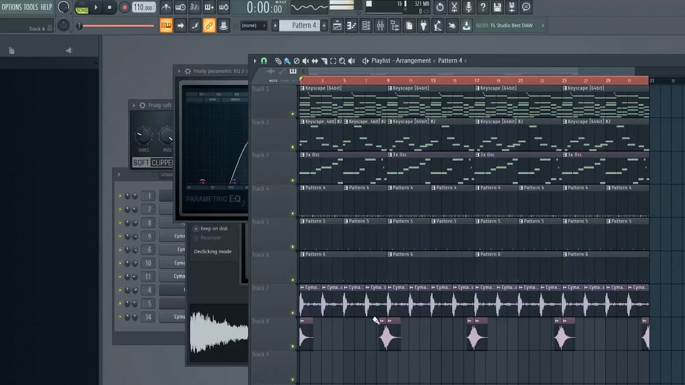Open the Channel rack view icon
This screenshot has height=385, width=685.
coord(366,25)
